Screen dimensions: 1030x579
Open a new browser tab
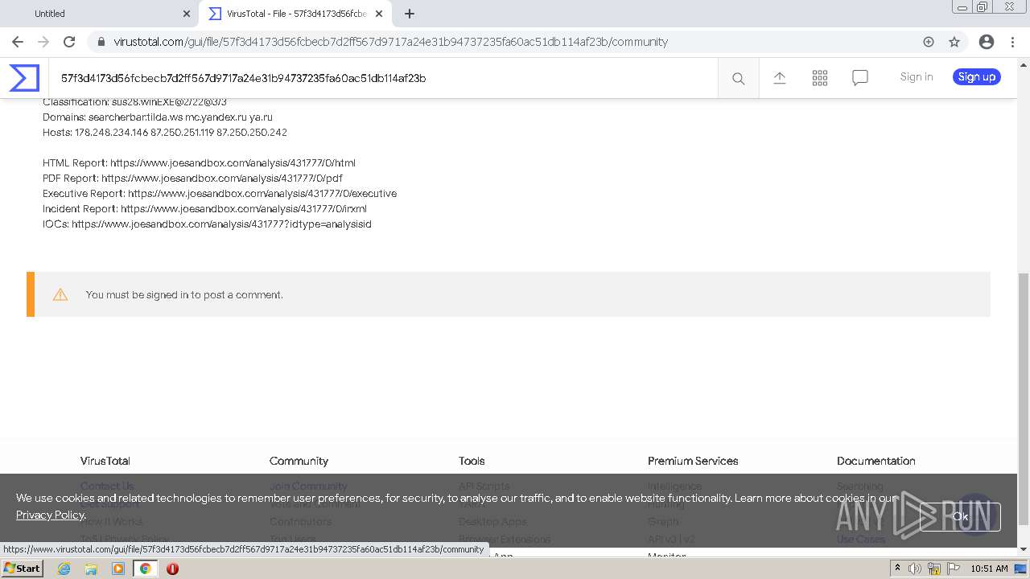tap(410, 14)
